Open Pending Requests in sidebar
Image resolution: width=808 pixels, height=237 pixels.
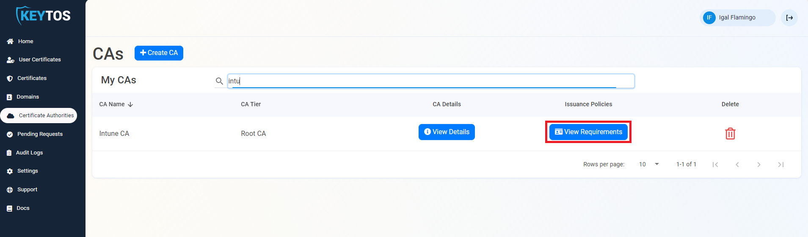40,134
